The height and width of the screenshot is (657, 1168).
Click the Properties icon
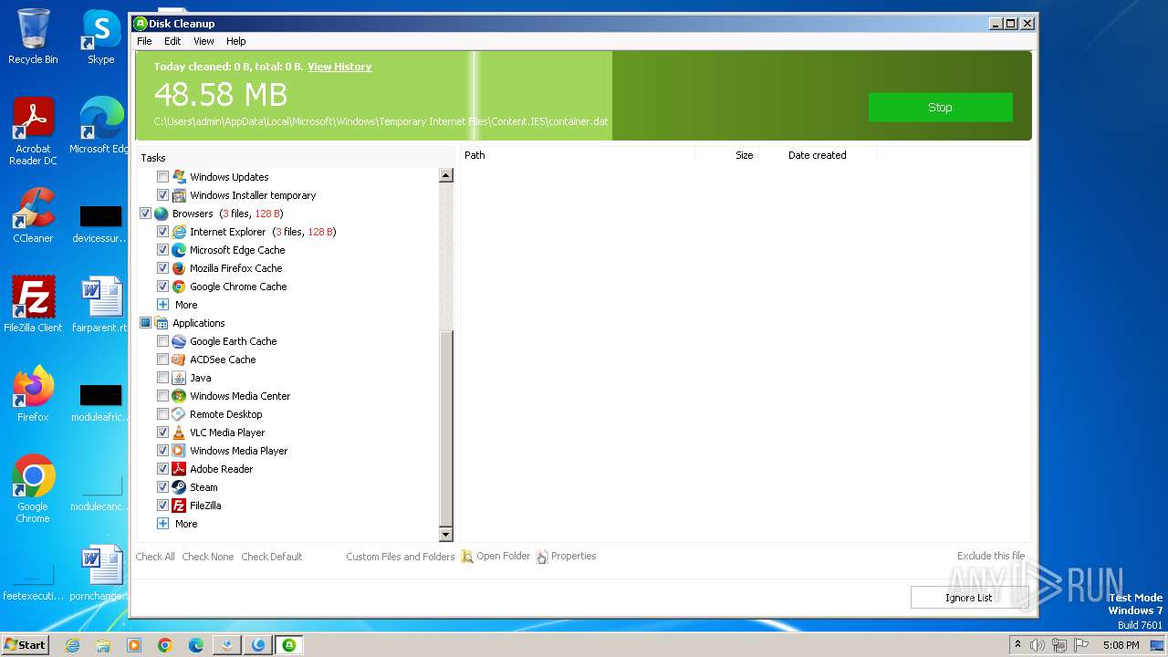(x=542, y=557)
